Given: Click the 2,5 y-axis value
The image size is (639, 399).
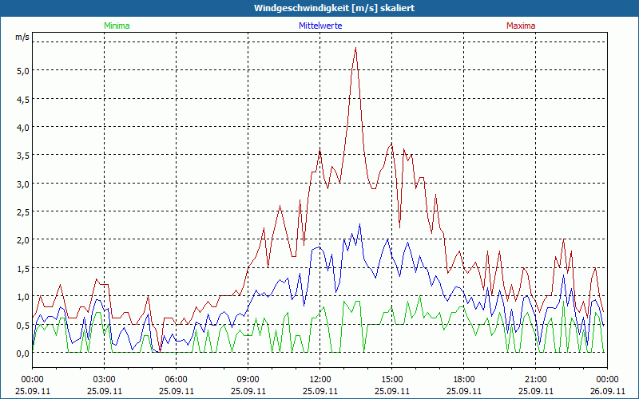Looking at the screenshot, I should [22, 212].
